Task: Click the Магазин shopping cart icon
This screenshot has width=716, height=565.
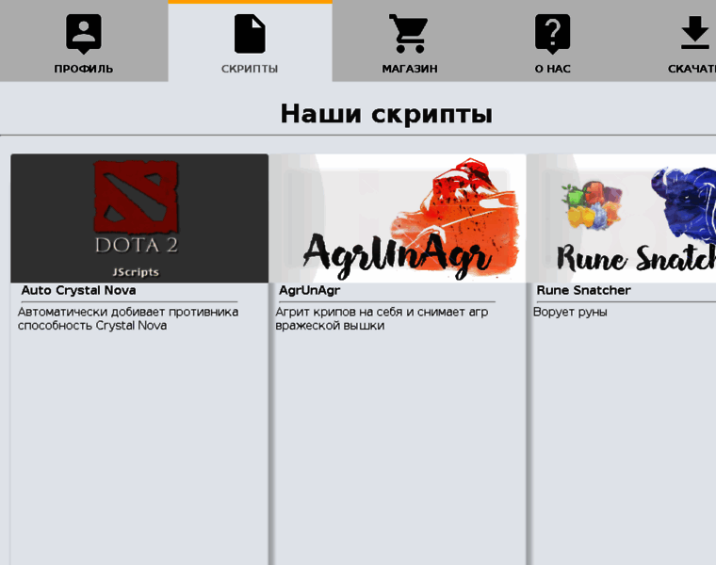Action: pyautogui.click(x=409, y=33)
